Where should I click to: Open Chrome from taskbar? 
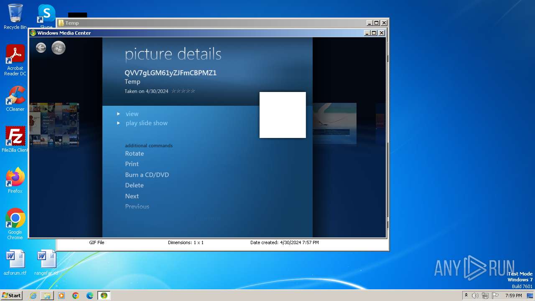[x=76, y=296]
